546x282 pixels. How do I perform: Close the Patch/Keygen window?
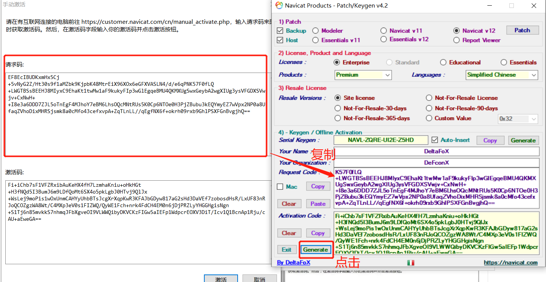click(x=534, y=6)
